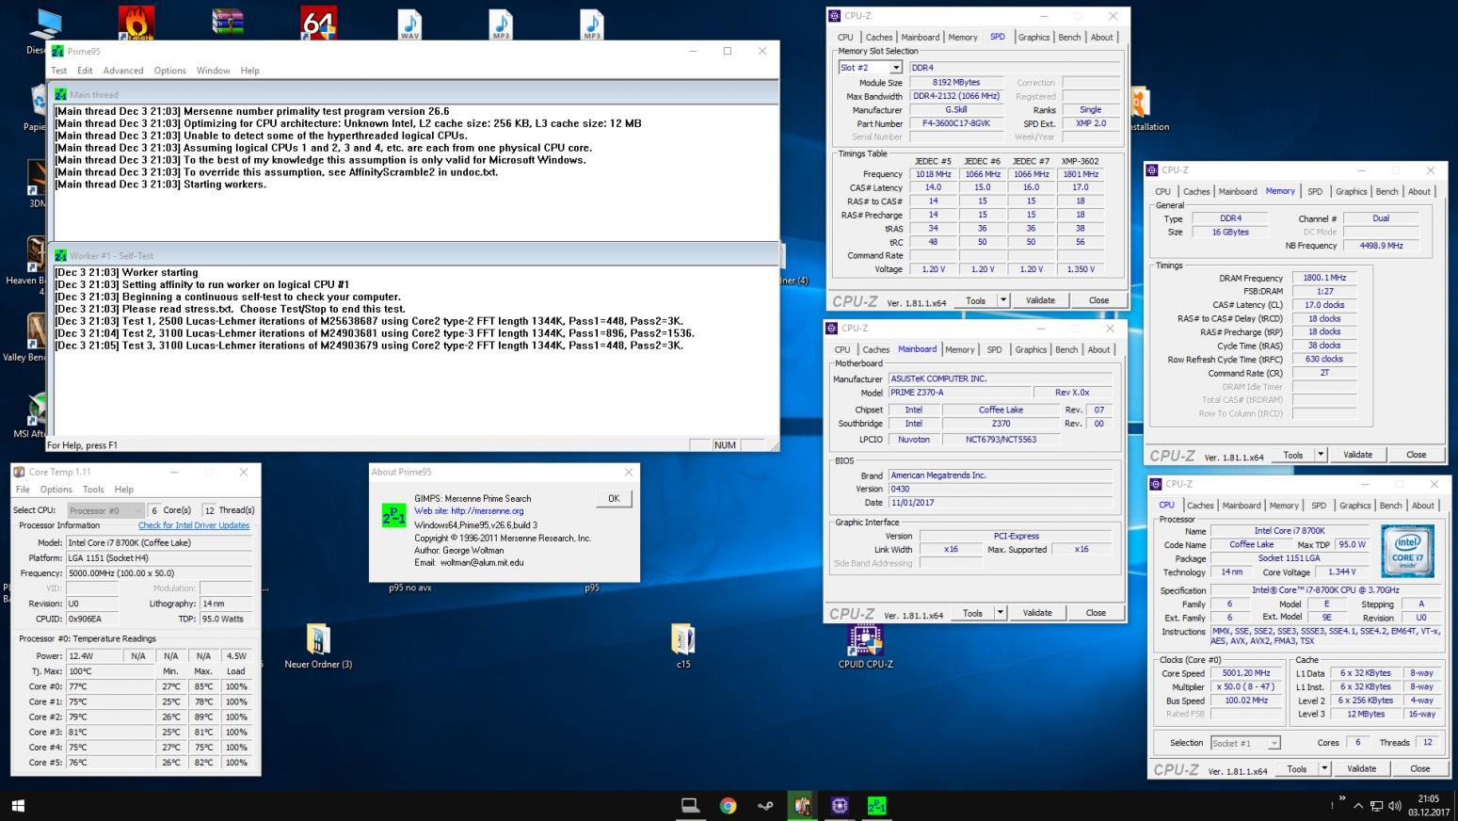Click Tools button in CPU-Z Memory window
Screen dimensions: 1458x821
coord(1293,455)
